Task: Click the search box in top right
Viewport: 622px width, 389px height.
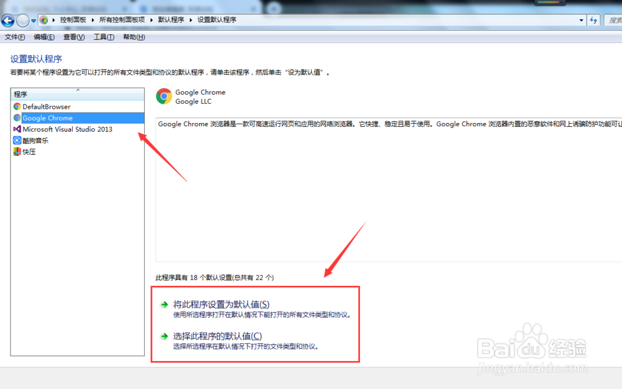Action: (613, 21)
